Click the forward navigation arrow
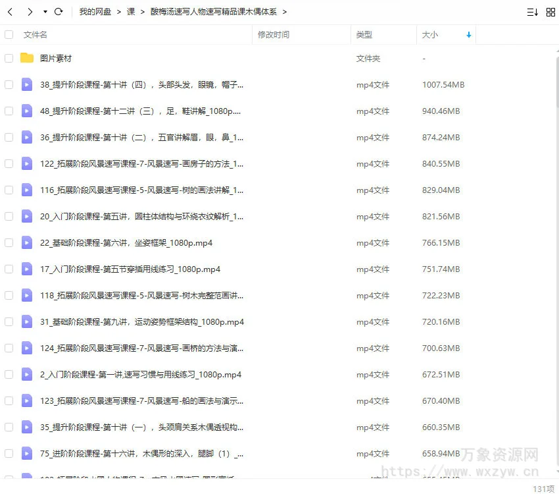The width and height of the screenshot is (559, 494). pyautogui.click(x=30, y=12)
